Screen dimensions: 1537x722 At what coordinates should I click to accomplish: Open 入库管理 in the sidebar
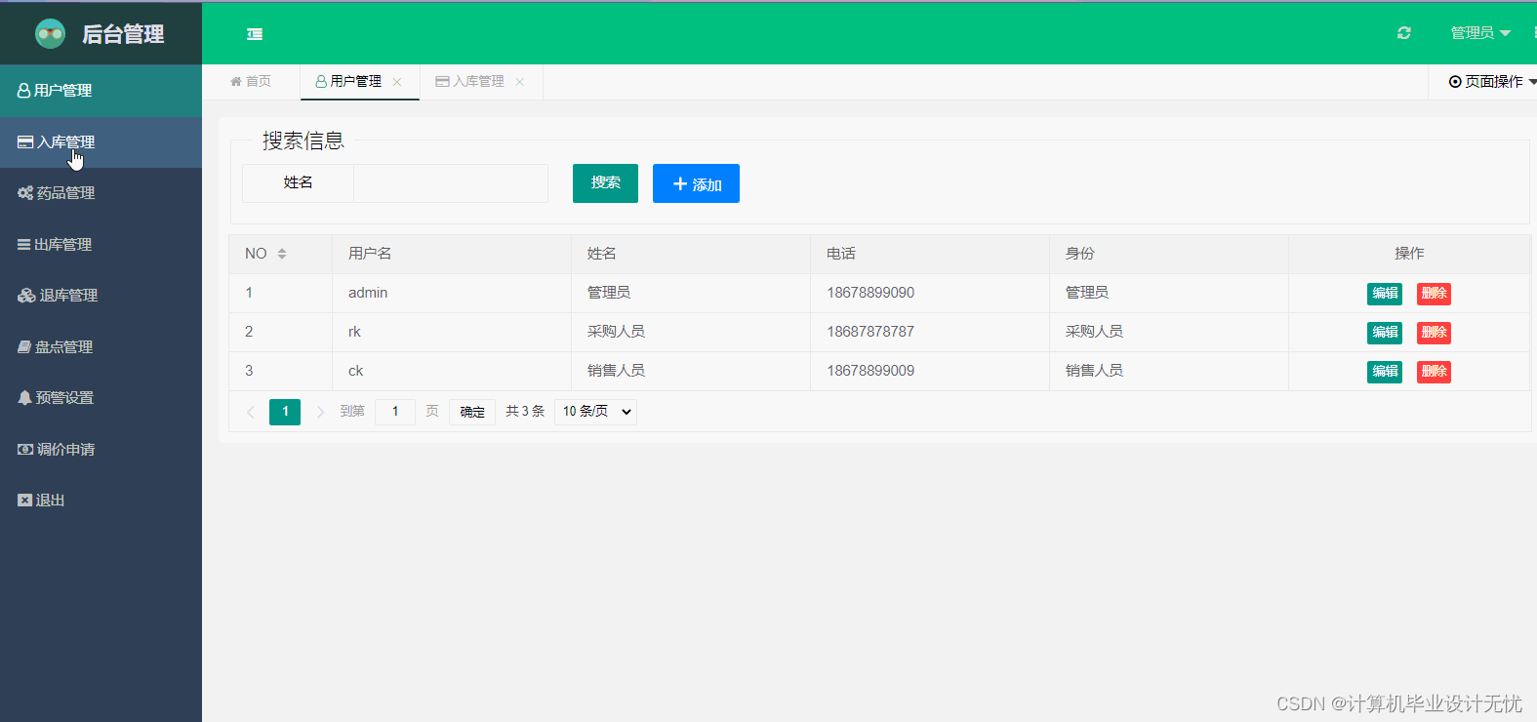[101, 142]
